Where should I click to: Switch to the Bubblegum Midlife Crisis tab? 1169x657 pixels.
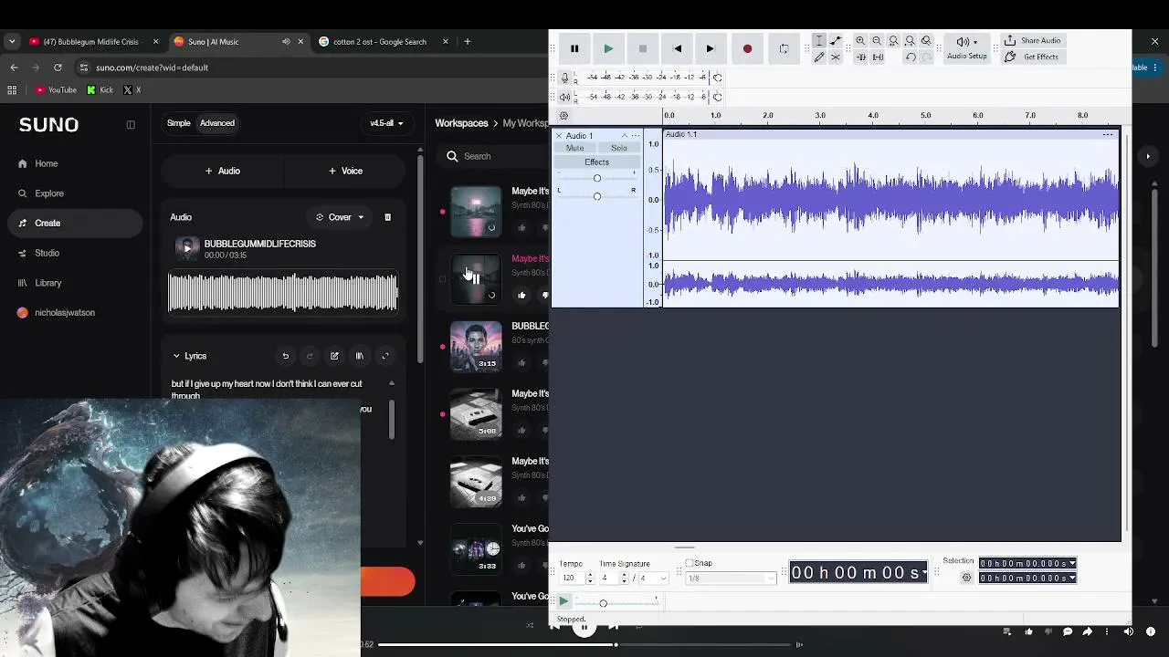[x=92, y=41]
